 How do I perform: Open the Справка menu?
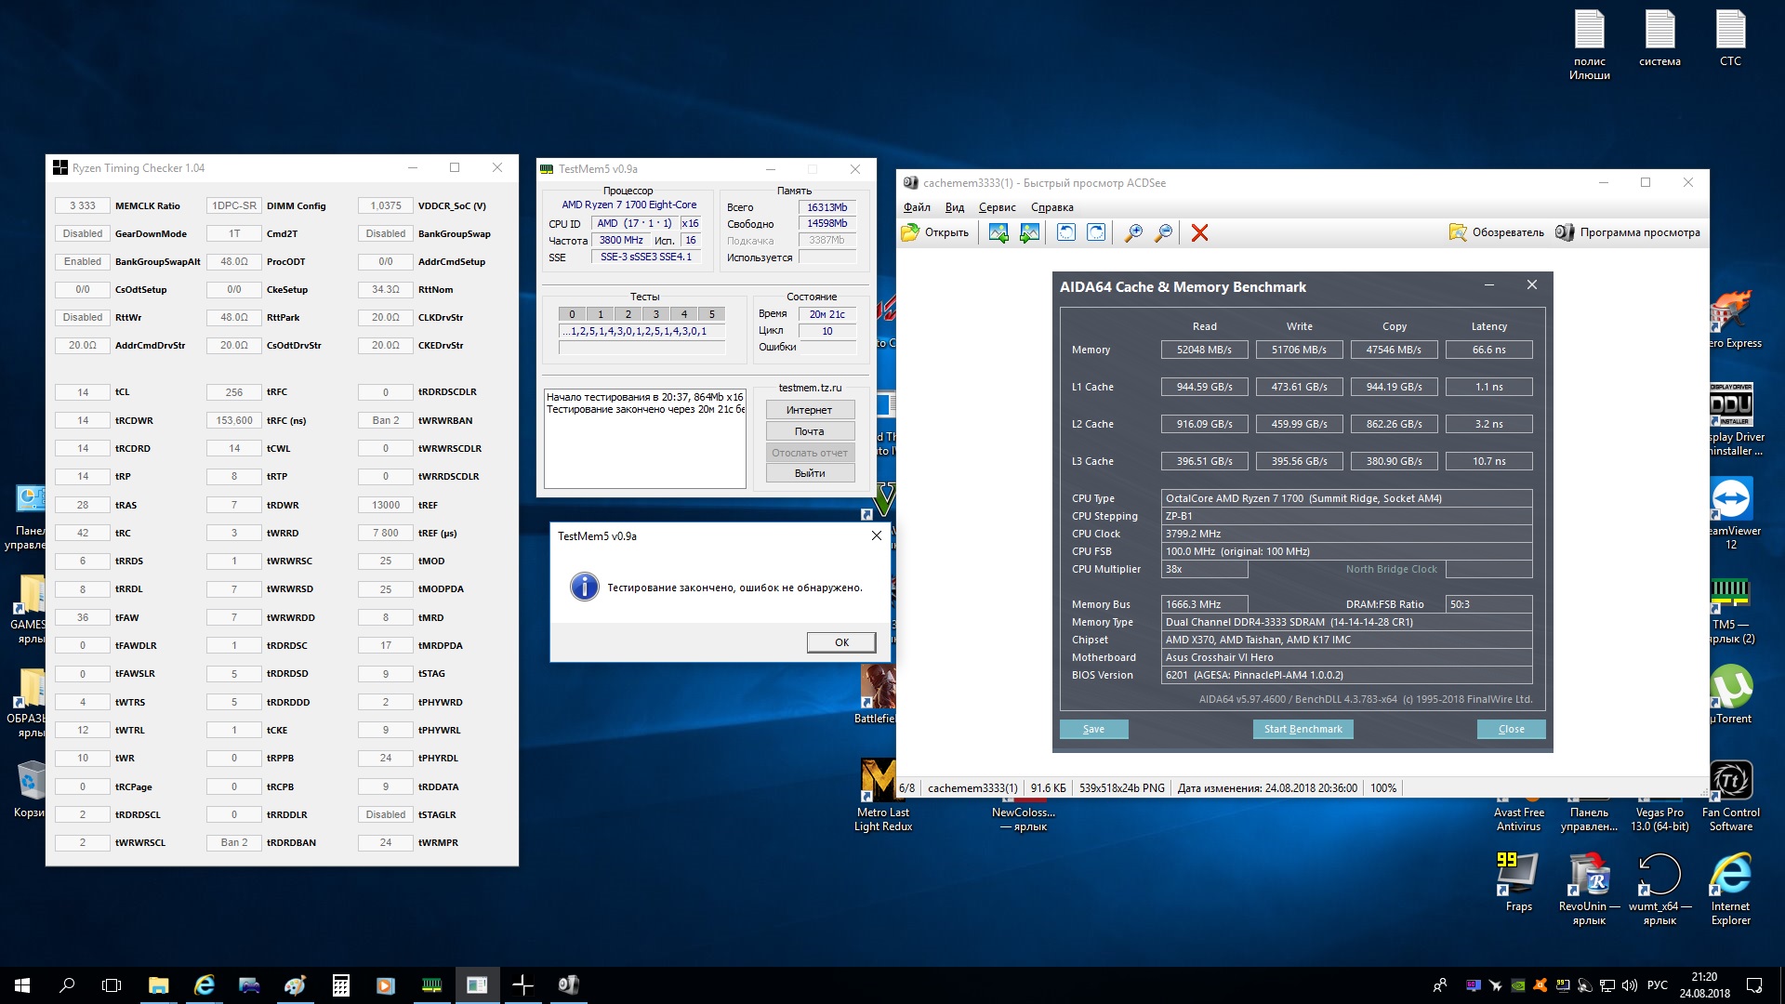click(1051, 207)
